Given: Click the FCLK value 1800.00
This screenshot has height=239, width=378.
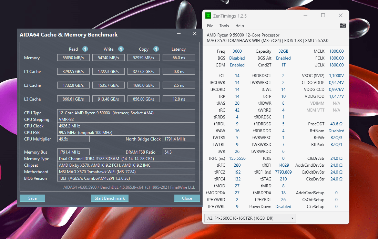Looking at the screenshot, I should pyautogui.click(x=336, y=58).
